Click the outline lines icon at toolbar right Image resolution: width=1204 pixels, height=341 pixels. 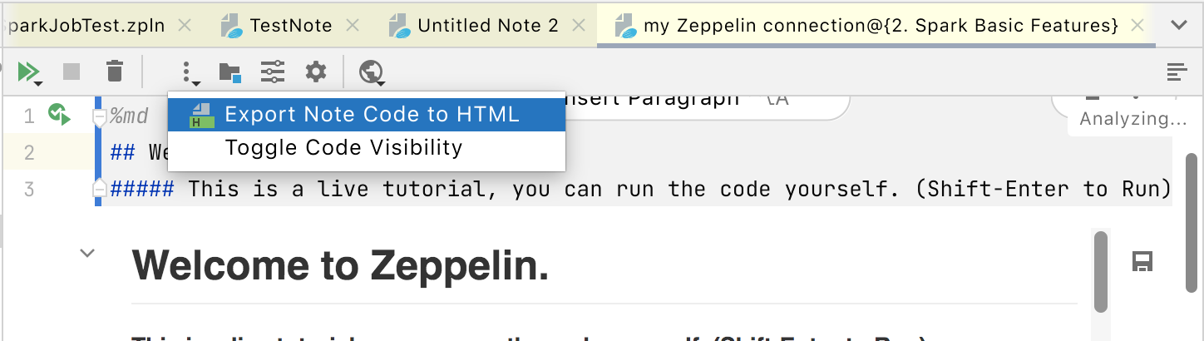pyautogui.click(x=1177, y=72)
